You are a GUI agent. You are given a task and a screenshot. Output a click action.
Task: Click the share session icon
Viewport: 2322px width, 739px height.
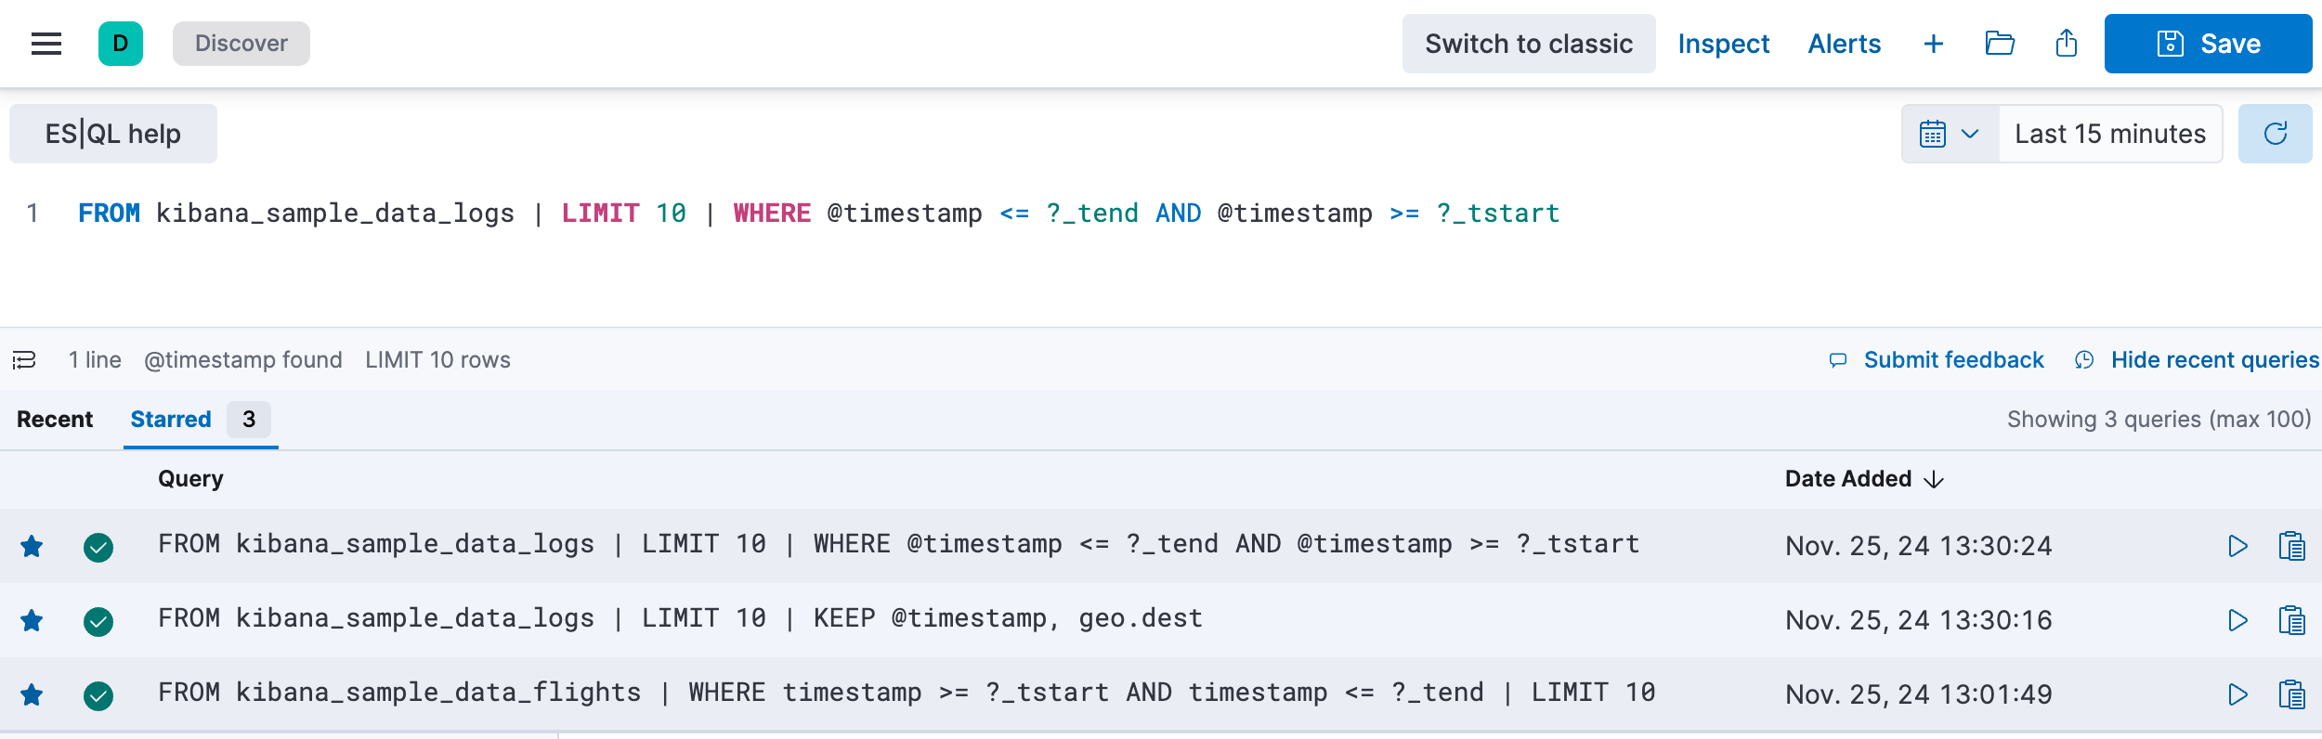coord(2066,43)
